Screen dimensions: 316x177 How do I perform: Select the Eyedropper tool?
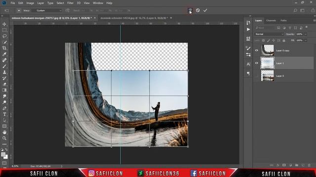(4, 54)
